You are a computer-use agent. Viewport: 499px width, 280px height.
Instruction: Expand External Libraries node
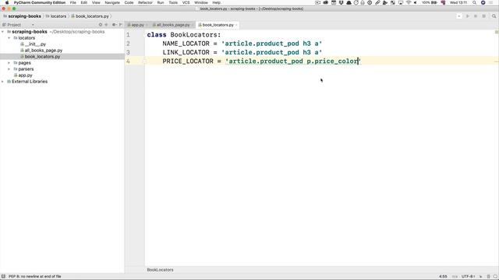pos(3,82)
